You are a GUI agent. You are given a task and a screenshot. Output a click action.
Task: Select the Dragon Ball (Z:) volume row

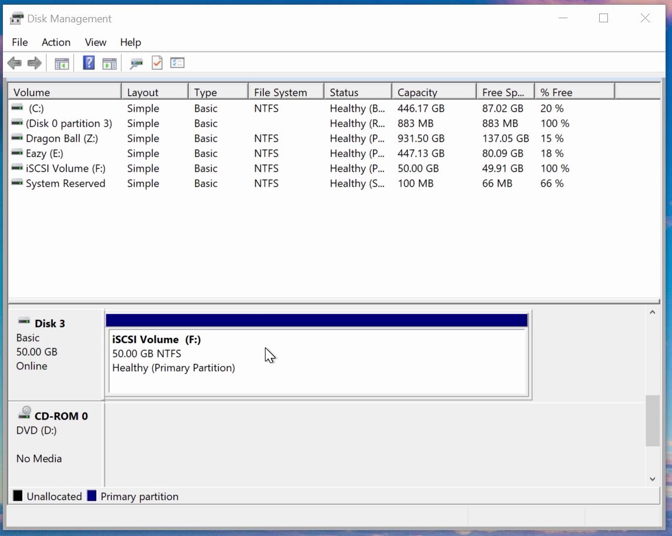(x=62, y=139)
